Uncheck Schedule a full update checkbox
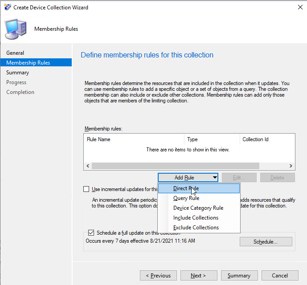Viewport: 307px width, 285px height. pyautogui.click(x=91, y=233)
